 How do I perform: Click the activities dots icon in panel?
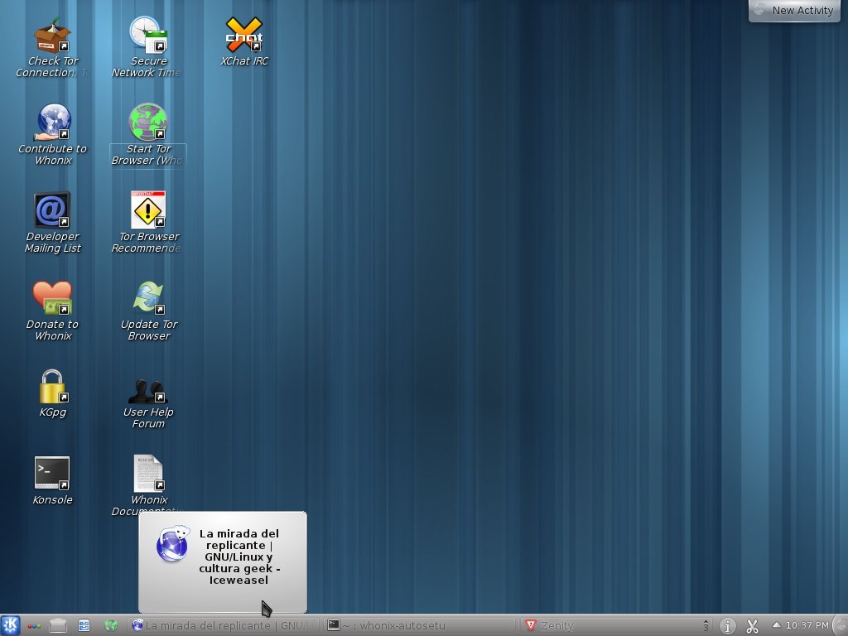coord(34,626)
